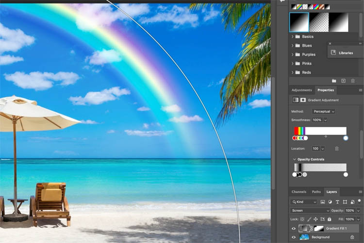Screen dimensions: 364x243
Task: Lock image pixels with brush icon
Action: (309, 219)
